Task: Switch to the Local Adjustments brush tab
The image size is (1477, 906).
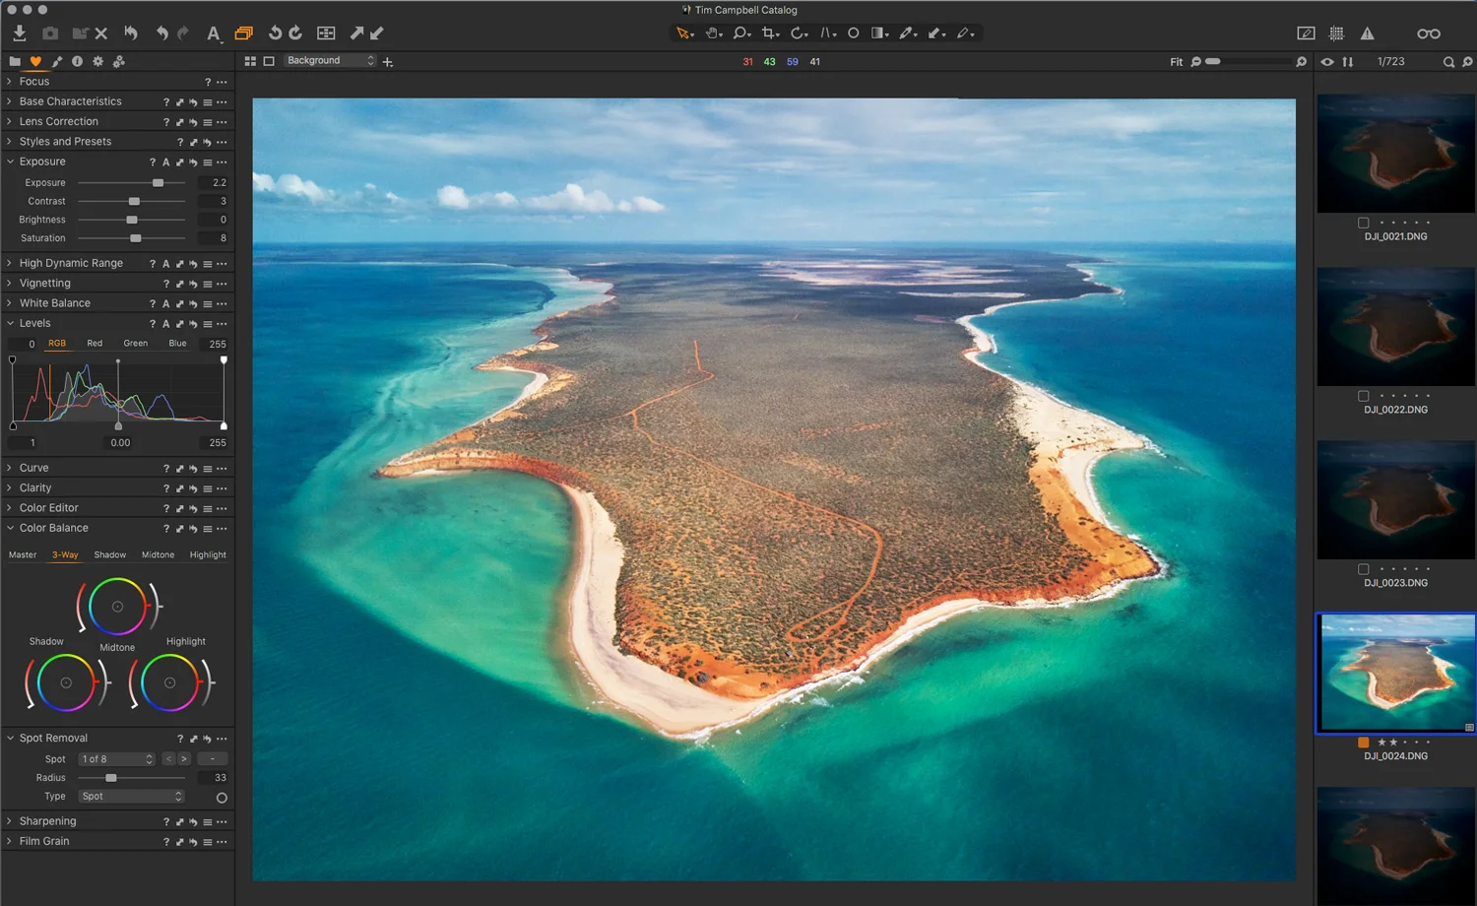Action: click(x=56, y=61)
